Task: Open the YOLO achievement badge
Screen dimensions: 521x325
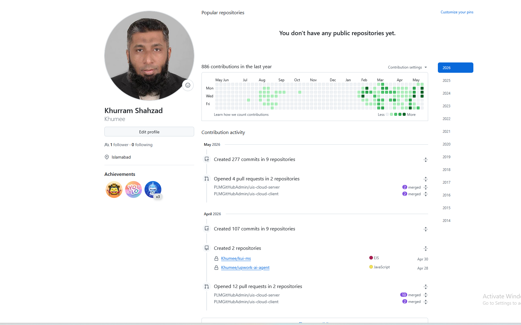Action: click(134, 189)
